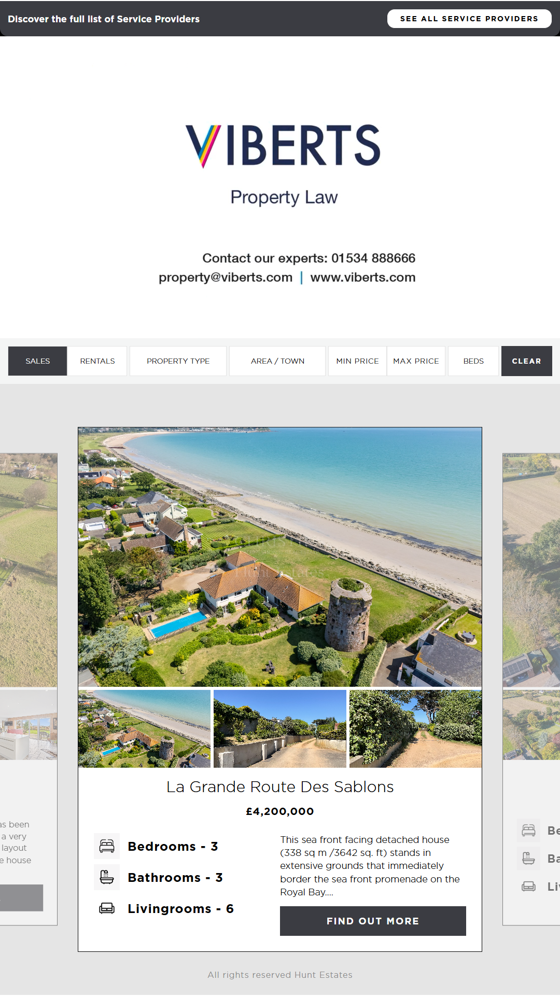
Task: Open the Property Type dropdown
Action: pyautogui.click(x=178, y=361)
